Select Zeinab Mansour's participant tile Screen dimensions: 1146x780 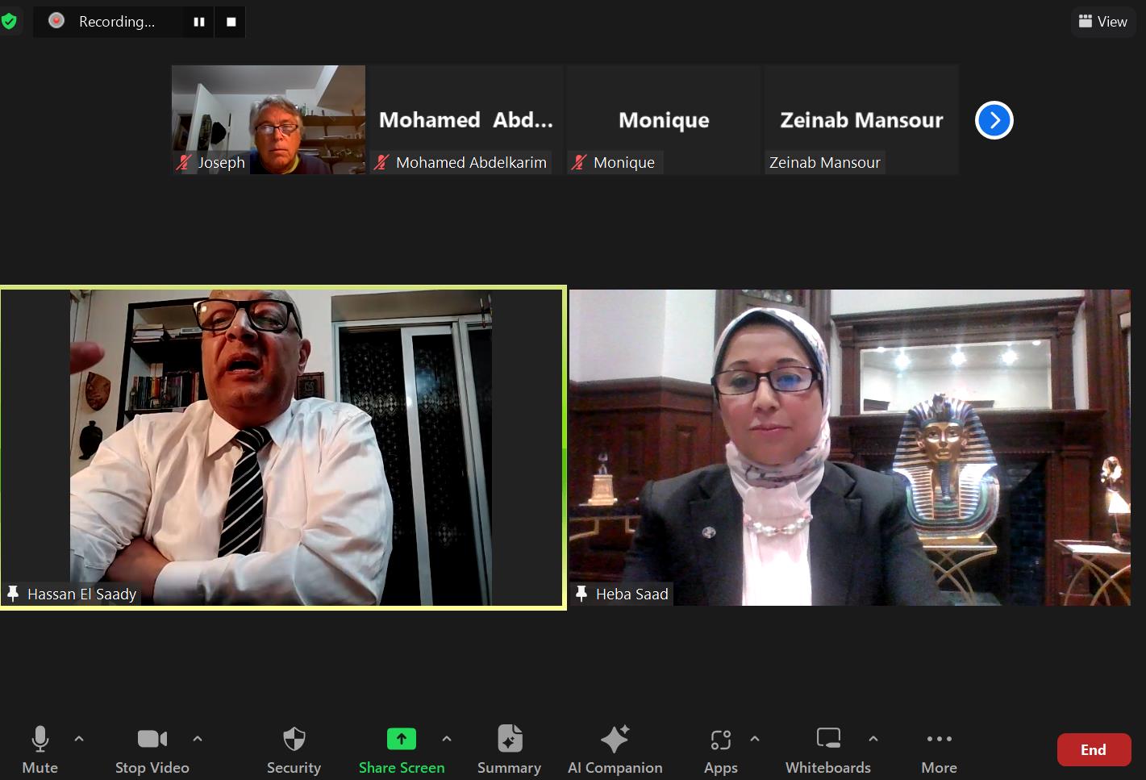[861, 119]
